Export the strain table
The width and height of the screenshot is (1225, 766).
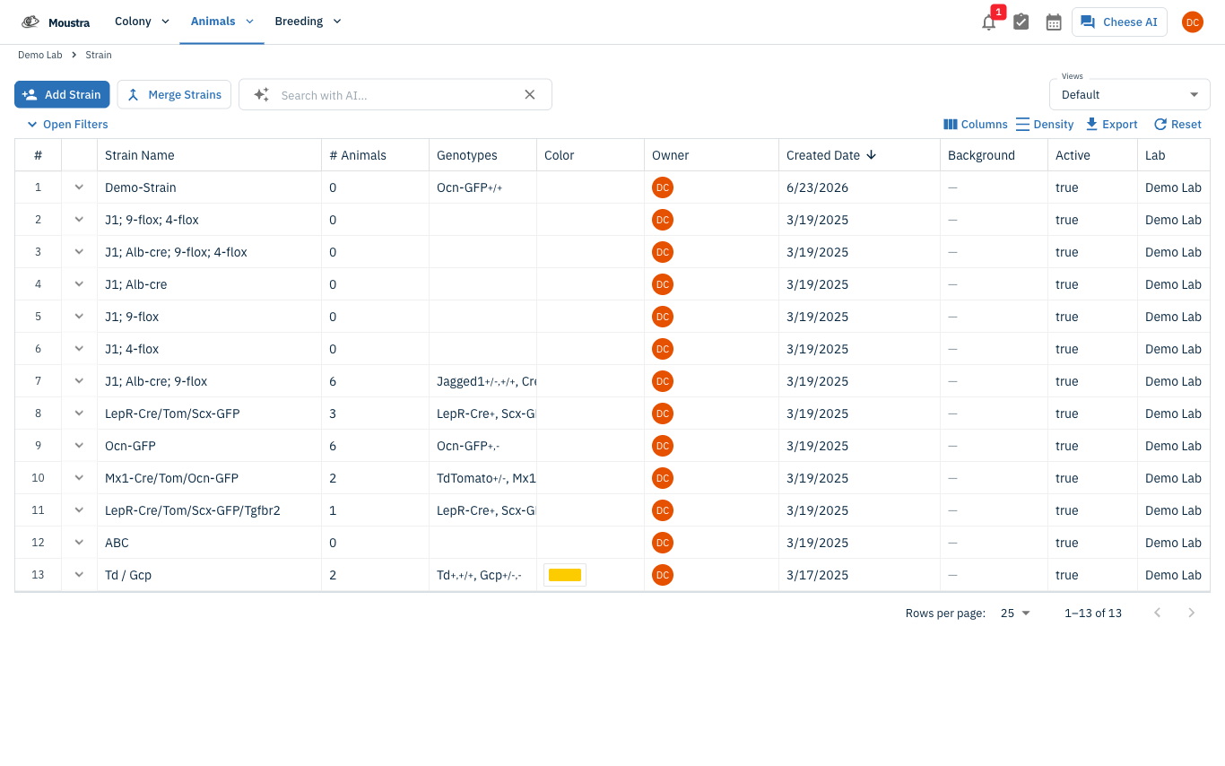pos(1111,125)
